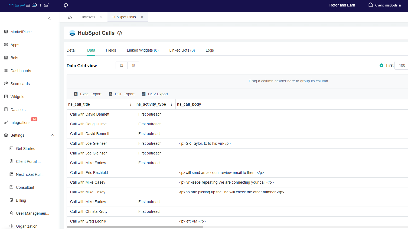
Task: Click the account review email call body cell
Action: [x=292, y=173]
